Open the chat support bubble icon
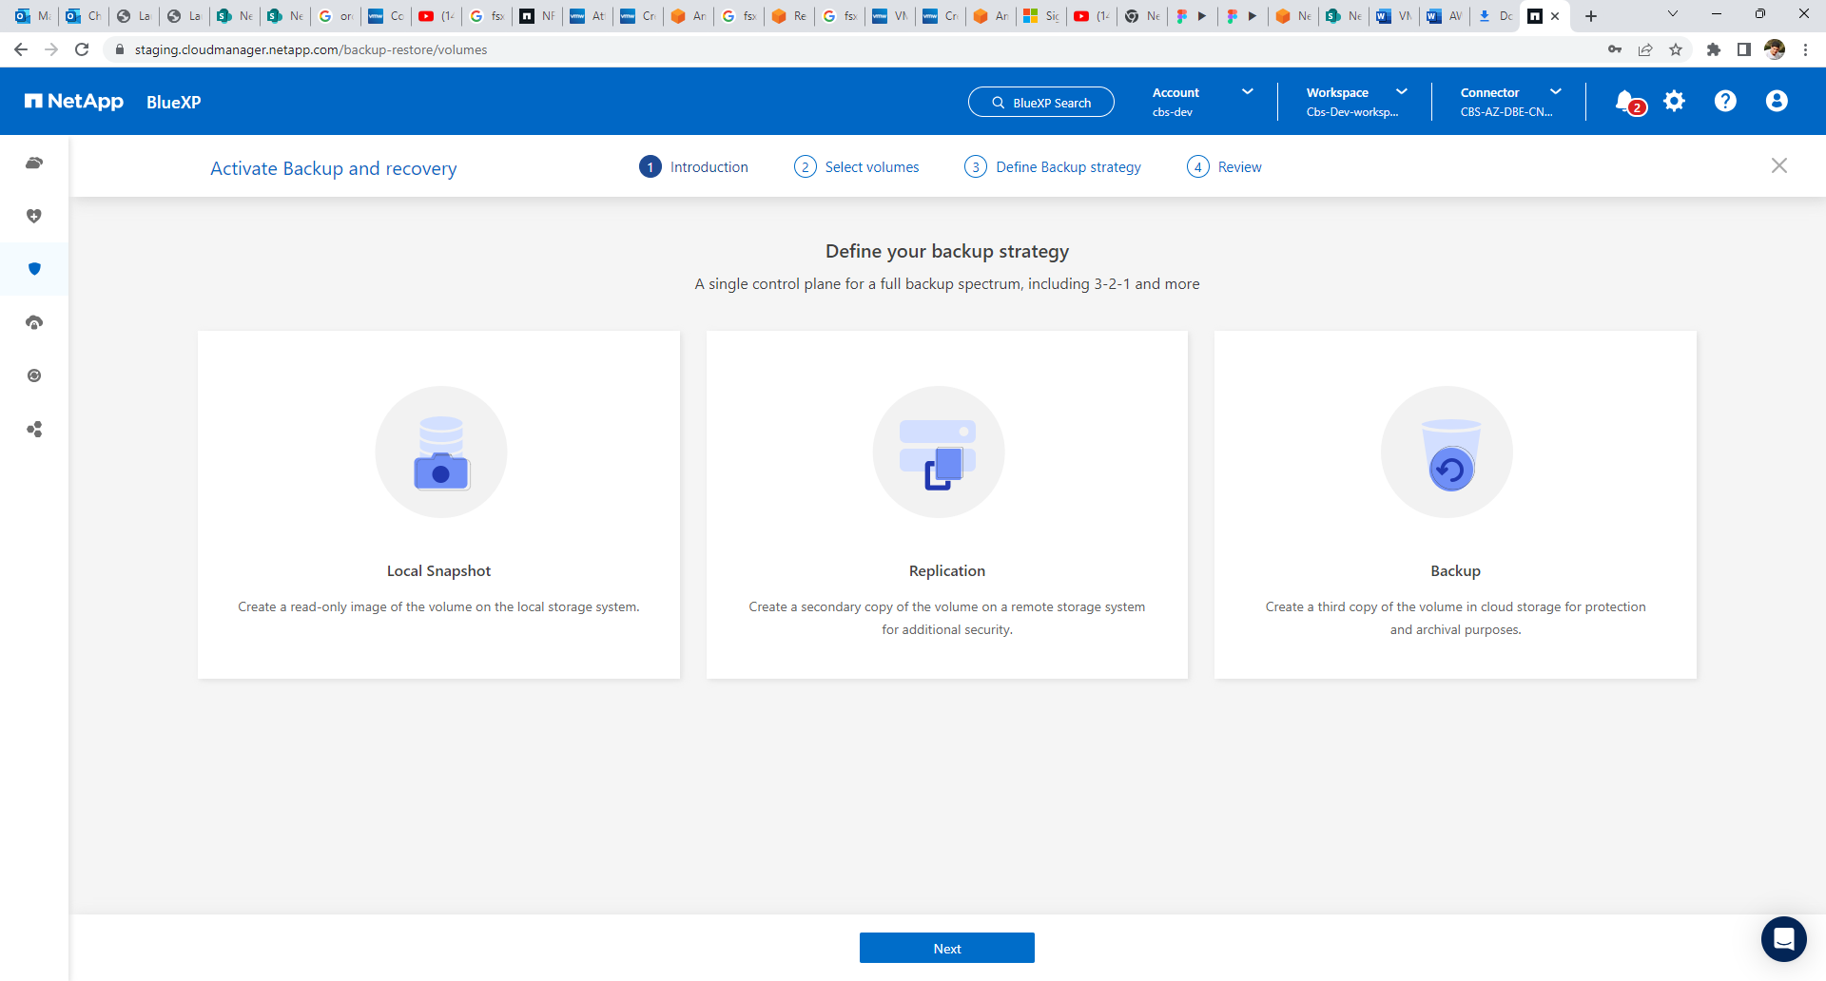The image size is (1826, 981). click(x=1783, y=939)
